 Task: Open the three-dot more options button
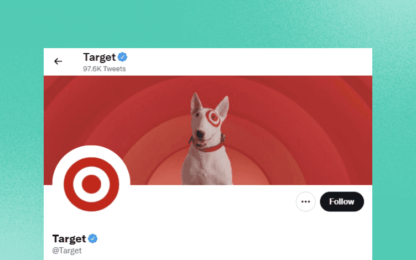(305, 201)
